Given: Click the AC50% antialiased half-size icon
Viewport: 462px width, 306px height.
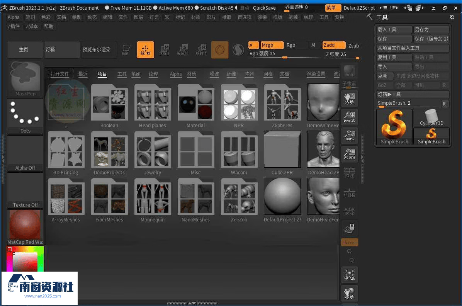Looking at the screenshot, I should [x=350, y=154].
